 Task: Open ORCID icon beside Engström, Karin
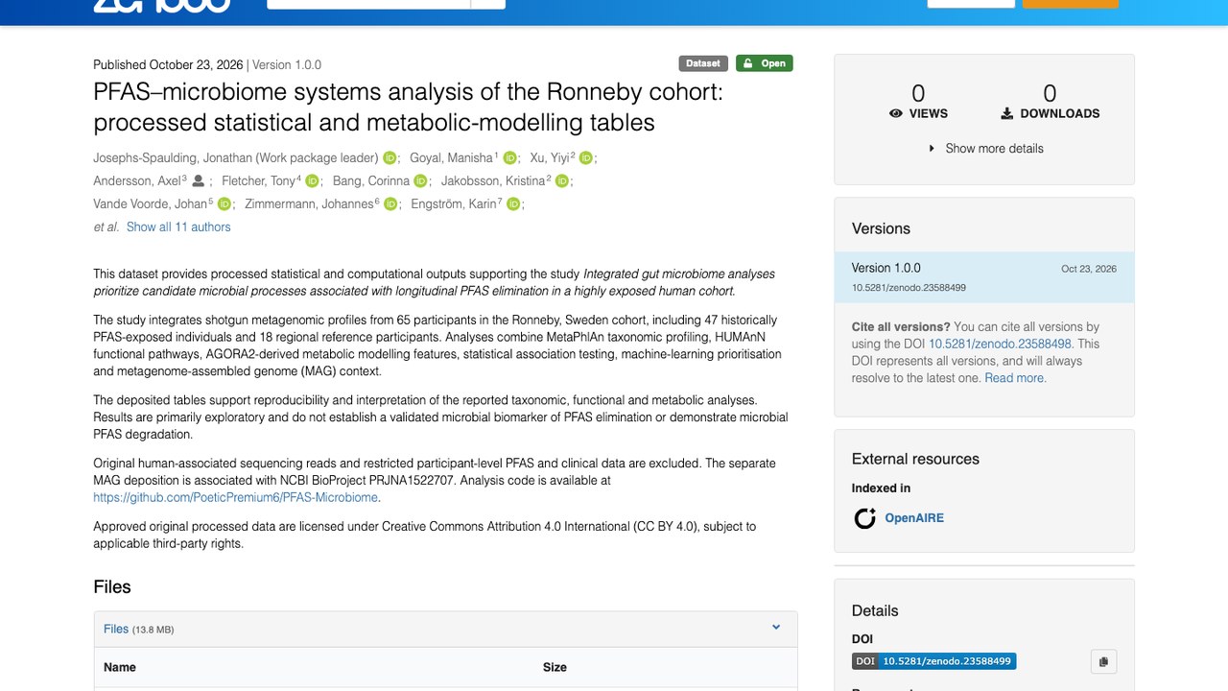[x=513, y=204]
